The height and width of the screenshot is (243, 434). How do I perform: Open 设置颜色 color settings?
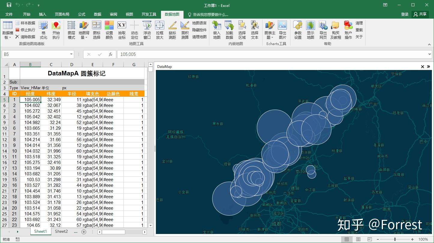pos(109,30)
